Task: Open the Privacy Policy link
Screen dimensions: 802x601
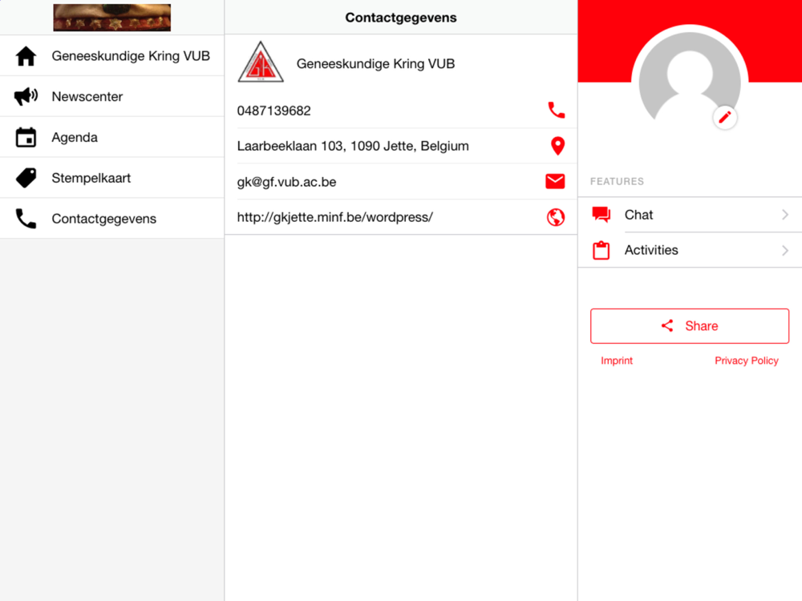Action: coord(746,361)
